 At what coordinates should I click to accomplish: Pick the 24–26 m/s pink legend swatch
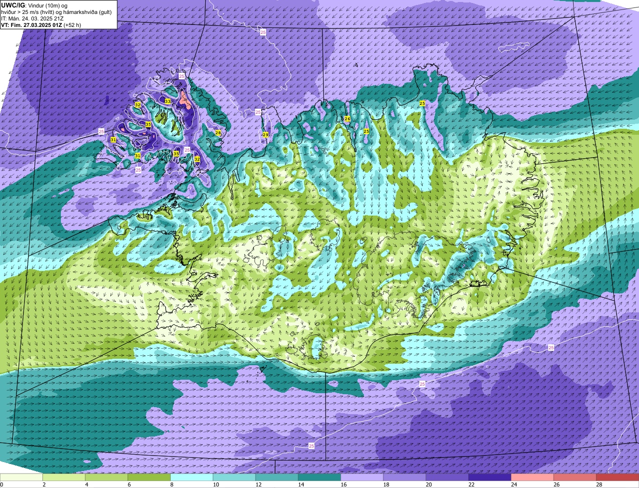[533, 478]
